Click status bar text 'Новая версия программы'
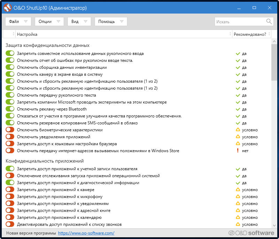This screenshot has width=279, height=239. 31,233
